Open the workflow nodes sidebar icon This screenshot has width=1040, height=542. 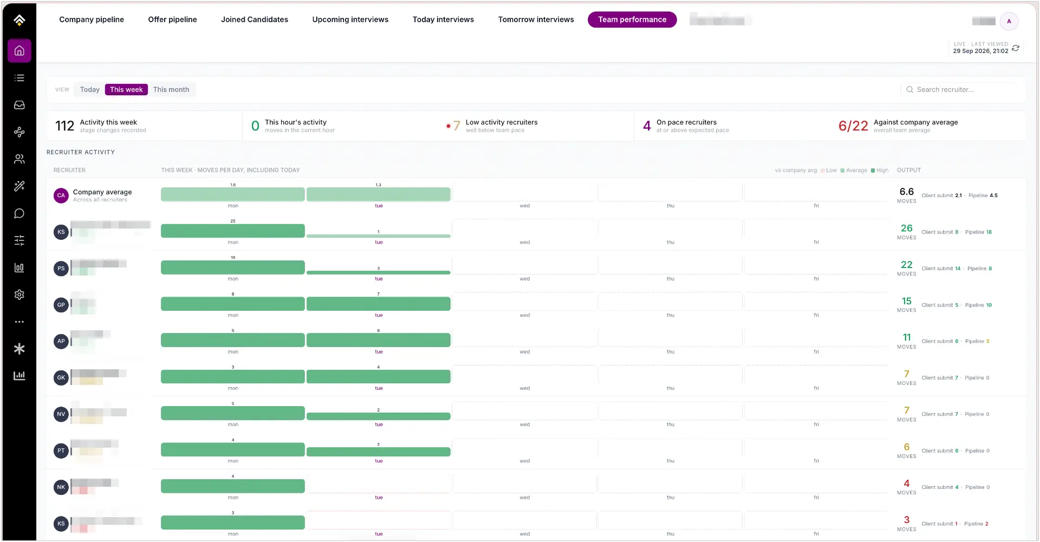(x=19, y=132)
